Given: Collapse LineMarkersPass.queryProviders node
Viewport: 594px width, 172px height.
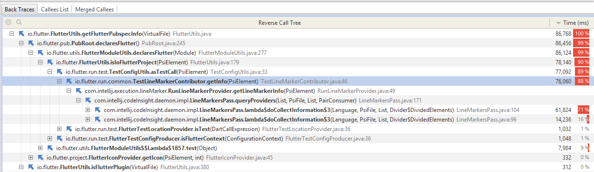Looking at the screenshot, I should (79, 101).
